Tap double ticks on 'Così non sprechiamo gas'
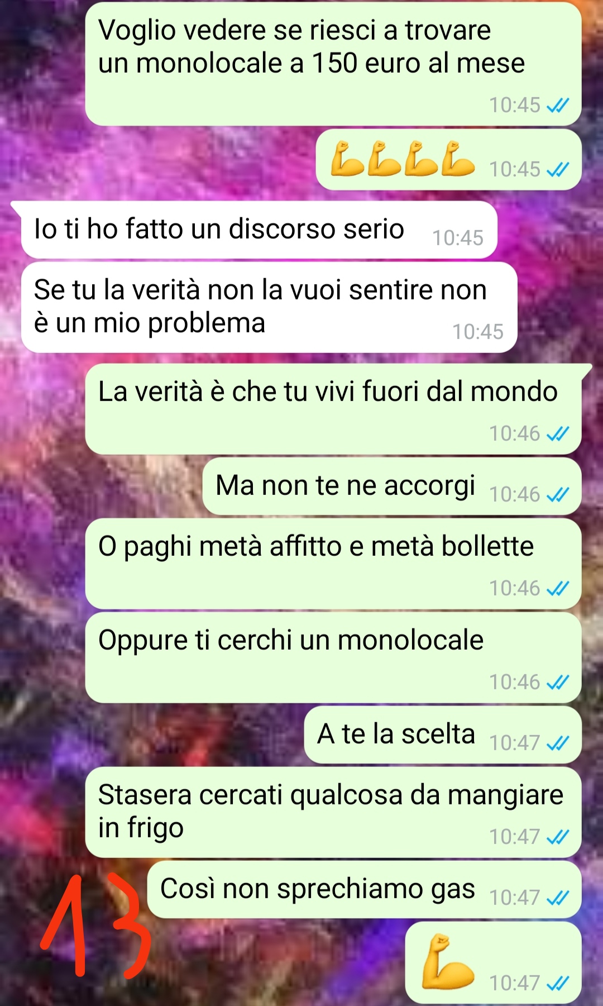Screen dimensions: 603x1006 click(558, 898)
